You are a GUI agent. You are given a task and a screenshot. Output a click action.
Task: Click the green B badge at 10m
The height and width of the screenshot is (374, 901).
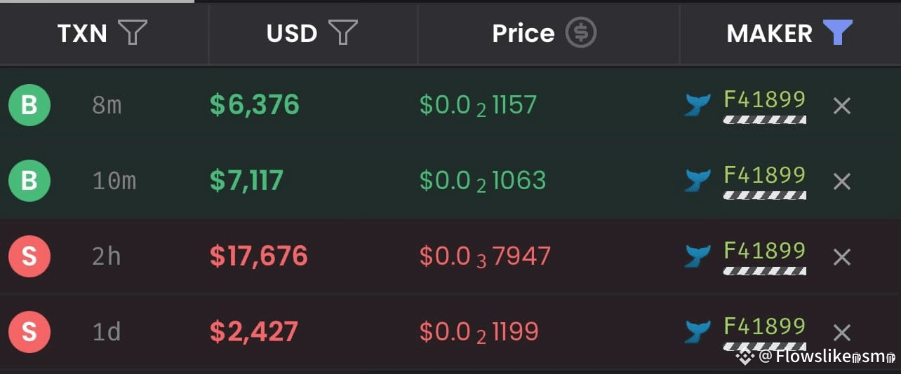click(29, 181)
